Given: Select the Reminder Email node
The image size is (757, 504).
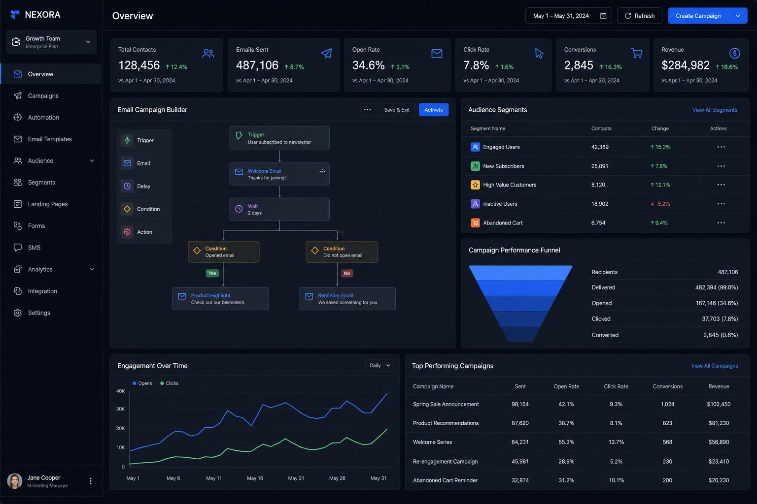Looking at the screenshot, I should (x=347, y=299).
